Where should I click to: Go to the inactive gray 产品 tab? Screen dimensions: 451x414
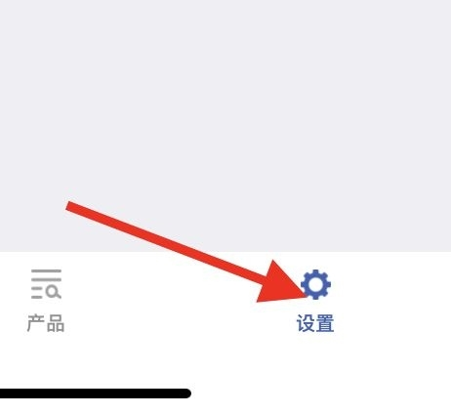click(x=46, y=301)
